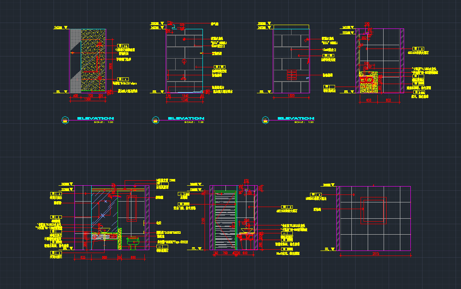The image size is (461, 289).
Task: Pick the circular tag beside the middle ELEVATION title
Action: pos(155,120)
